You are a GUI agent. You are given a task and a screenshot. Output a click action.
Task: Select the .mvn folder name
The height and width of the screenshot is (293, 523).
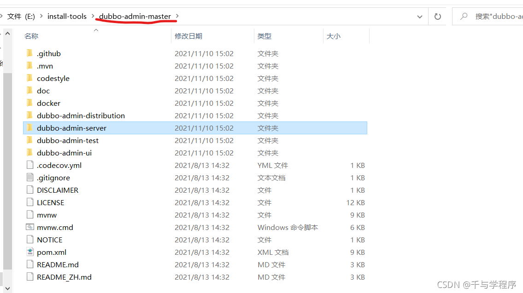pyautogui.click(x=45, y=66)
